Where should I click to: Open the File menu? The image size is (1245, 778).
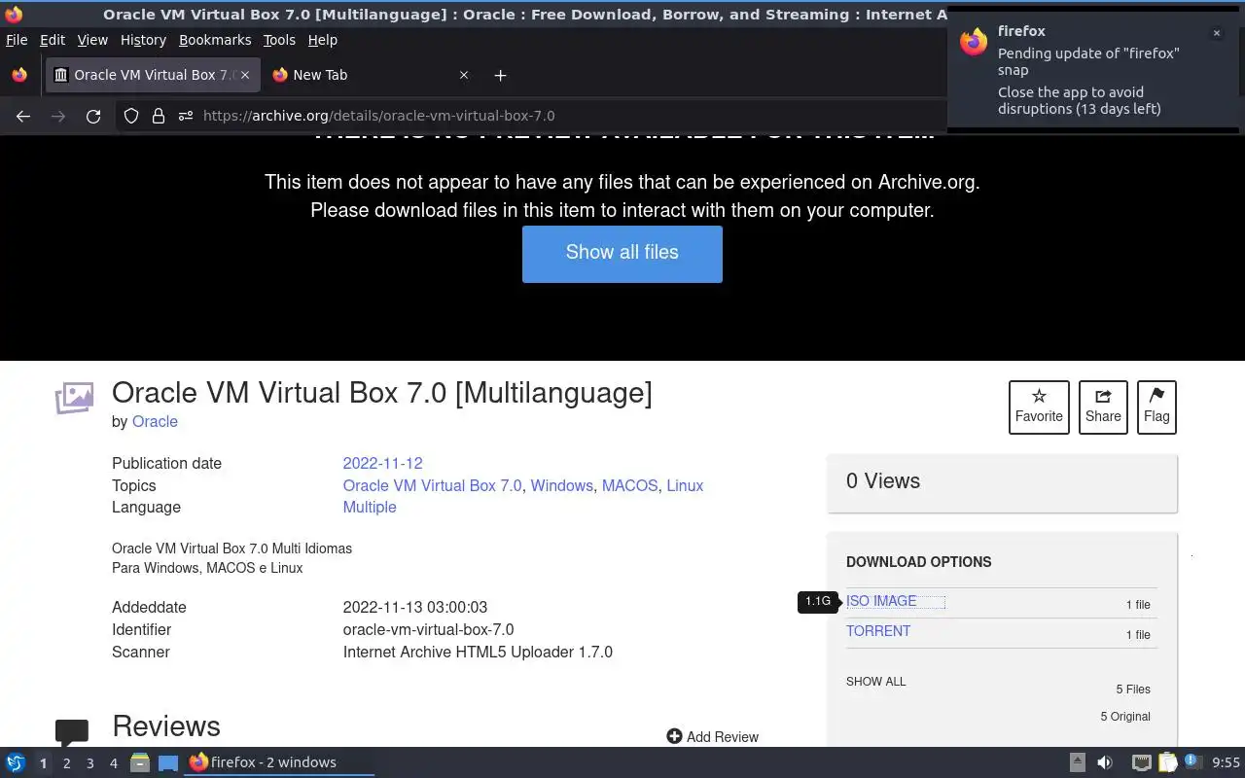coord(17,40)
